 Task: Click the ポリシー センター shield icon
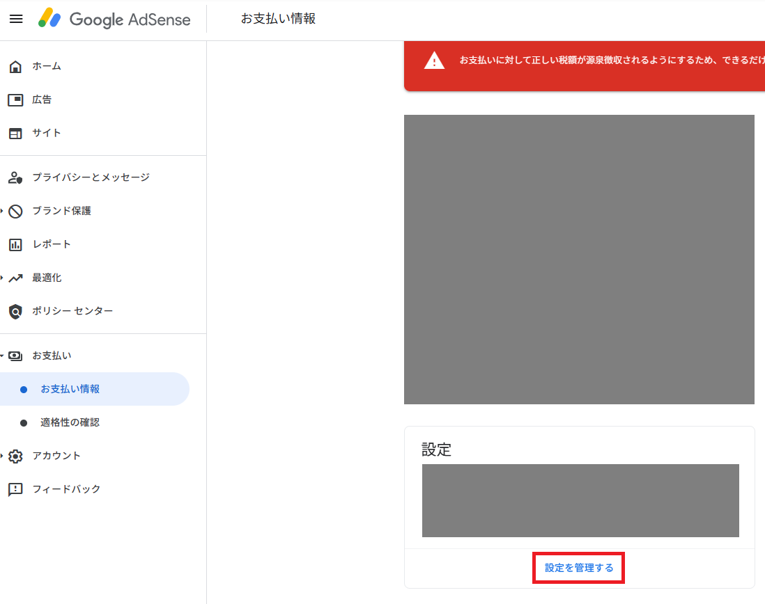(15, 312)
